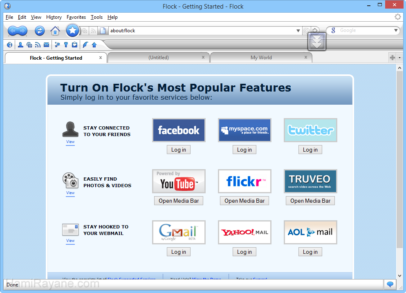The width and height of the screenshot is (406, 293).
Task: Open My World globe icon in toolbar
Action: (x=9, y=45)
